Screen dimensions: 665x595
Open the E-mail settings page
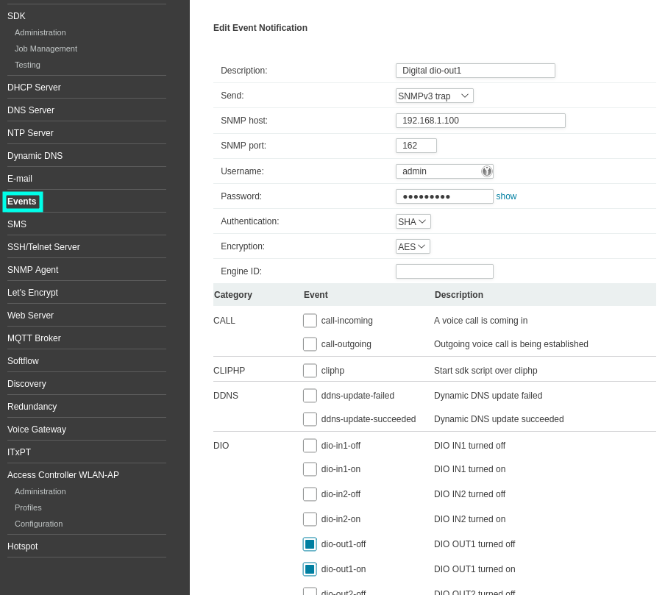point(20,179)
